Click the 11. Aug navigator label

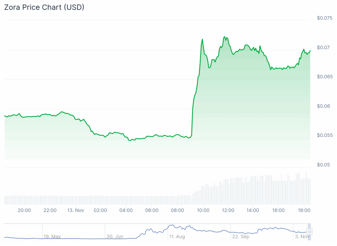pos(177,236)
